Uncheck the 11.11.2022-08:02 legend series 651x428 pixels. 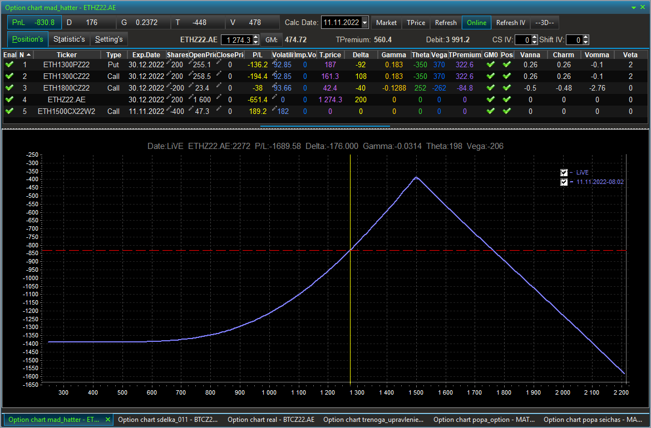coord(564,182)
